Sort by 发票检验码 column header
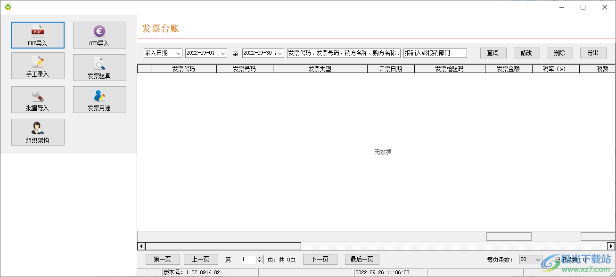 (450, 69)
